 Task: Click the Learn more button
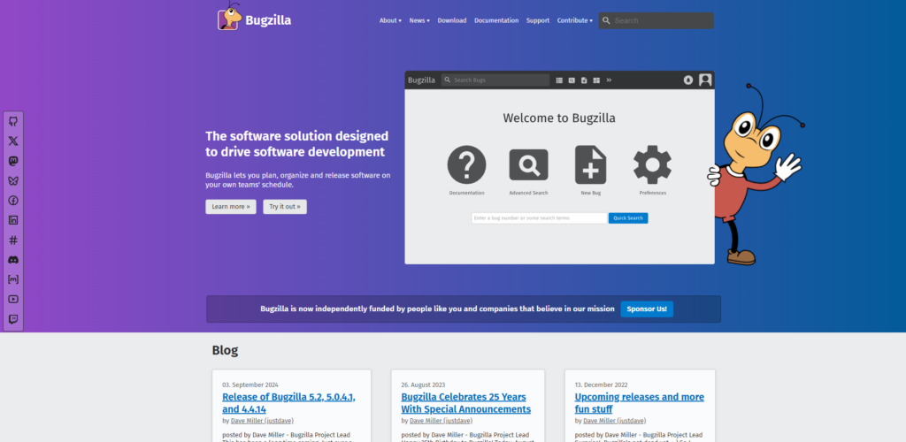[231, 207]
